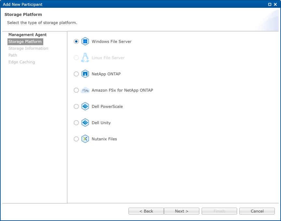Click the 'Windows File Server' label
Image resolution: width=281 pixels, height=221 pixels.
pos(112,42)
